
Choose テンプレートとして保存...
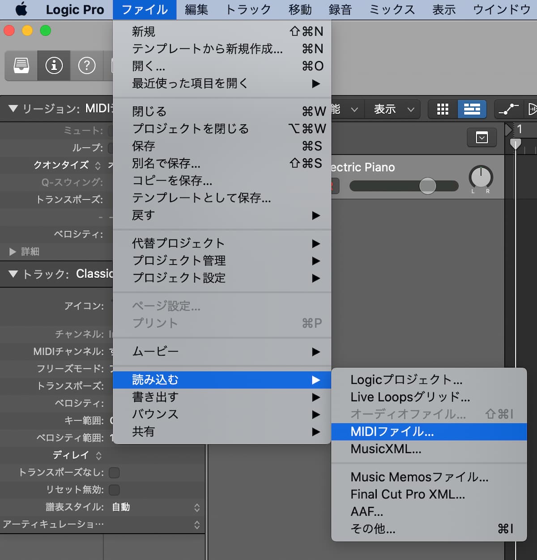coord(222,198)
